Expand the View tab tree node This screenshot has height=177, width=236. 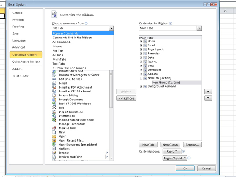point(141,66)
